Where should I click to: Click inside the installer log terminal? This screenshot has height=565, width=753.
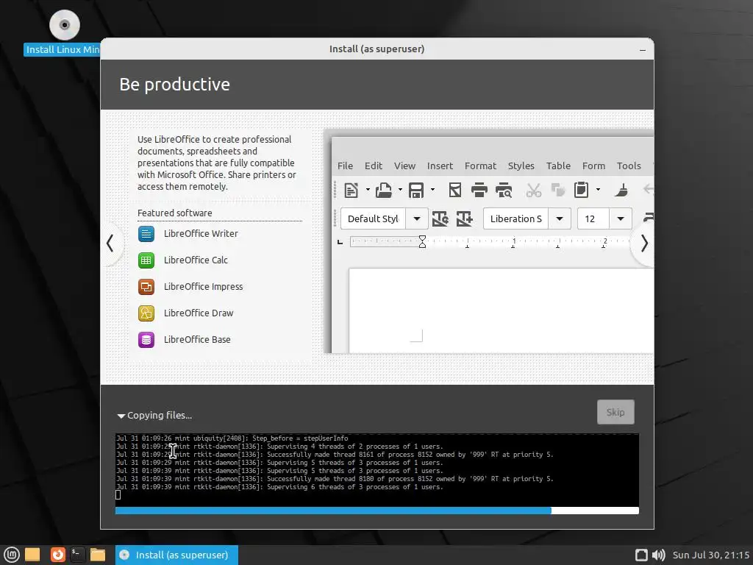coord(377,469)
